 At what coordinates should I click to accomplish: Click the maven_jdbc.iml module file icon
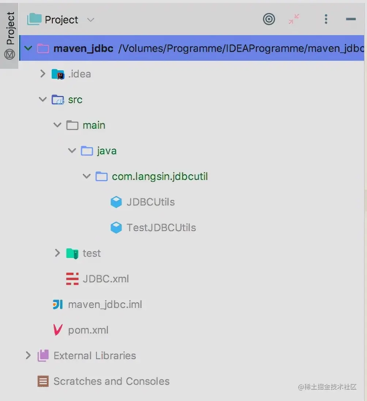tap(58, 304)
